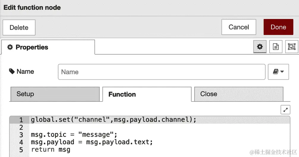The image size is (299, 157).
Task: Confirm changes with the Done button
Action: point(278,27)
